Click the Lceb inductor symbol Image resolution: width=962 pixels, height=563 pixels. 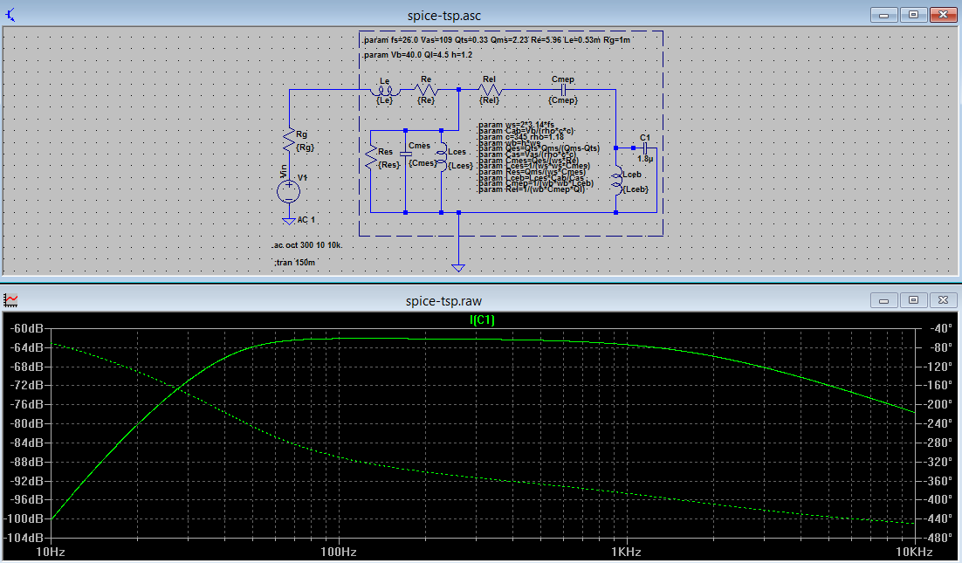[616, 179]
